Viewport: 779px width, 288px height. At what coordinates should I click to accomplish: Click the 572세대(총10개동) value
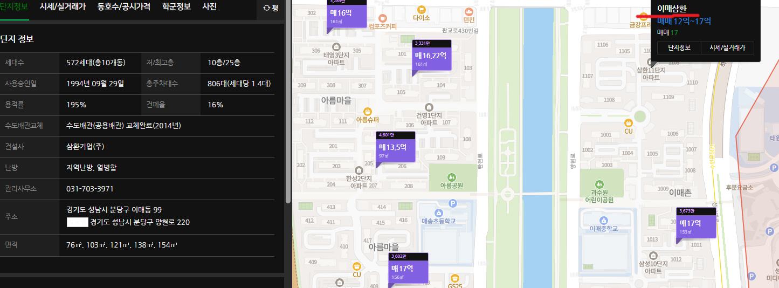click(x=96, y=63)
